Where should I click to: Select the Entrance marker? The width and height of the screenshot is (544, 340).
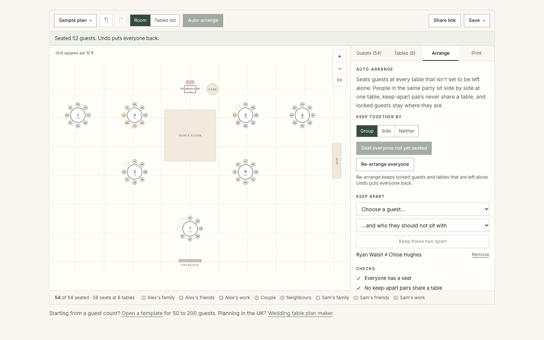pos(190,261)
